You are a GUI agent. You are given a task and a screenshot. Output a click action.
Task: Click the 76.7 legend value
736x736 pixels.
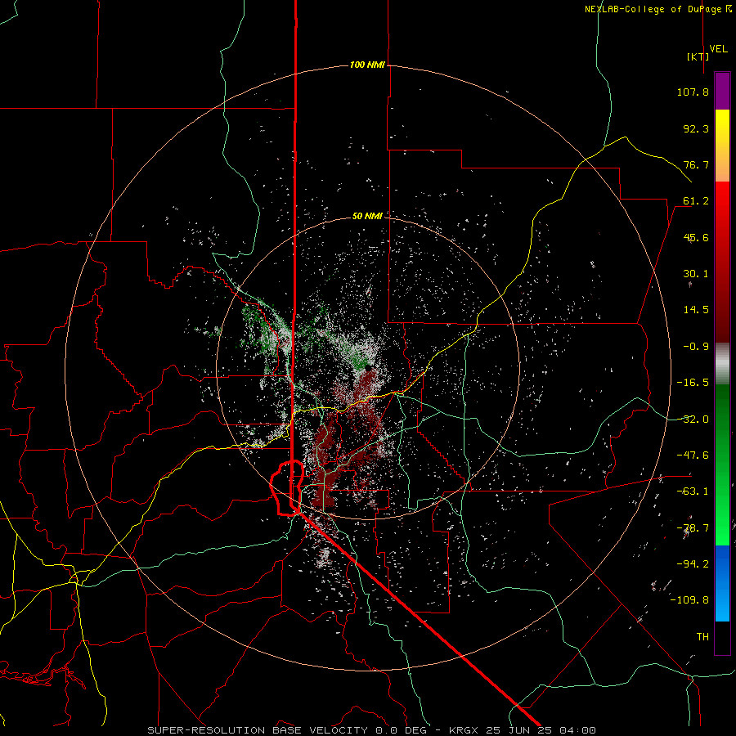tap(696, 164)
